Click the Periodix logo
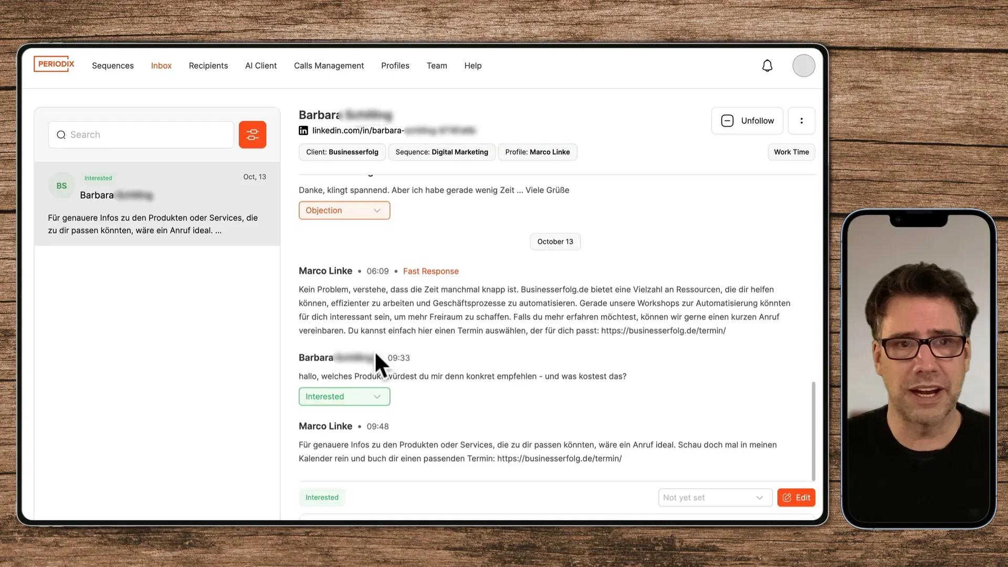 coord(54,64)
